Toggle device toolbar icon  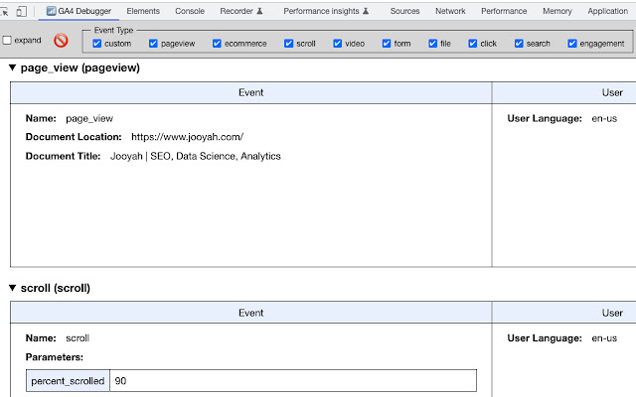point(21,11)
